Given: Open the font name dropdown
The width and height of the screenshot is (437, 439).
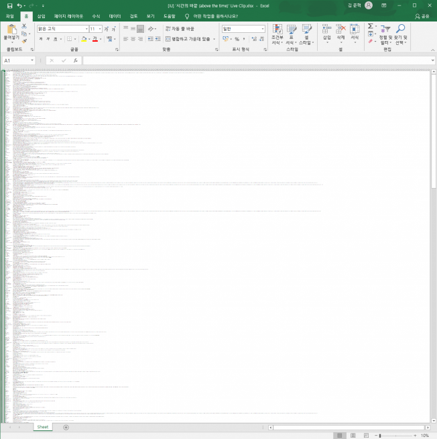Looking at the screenshot, I should point(86,29).
